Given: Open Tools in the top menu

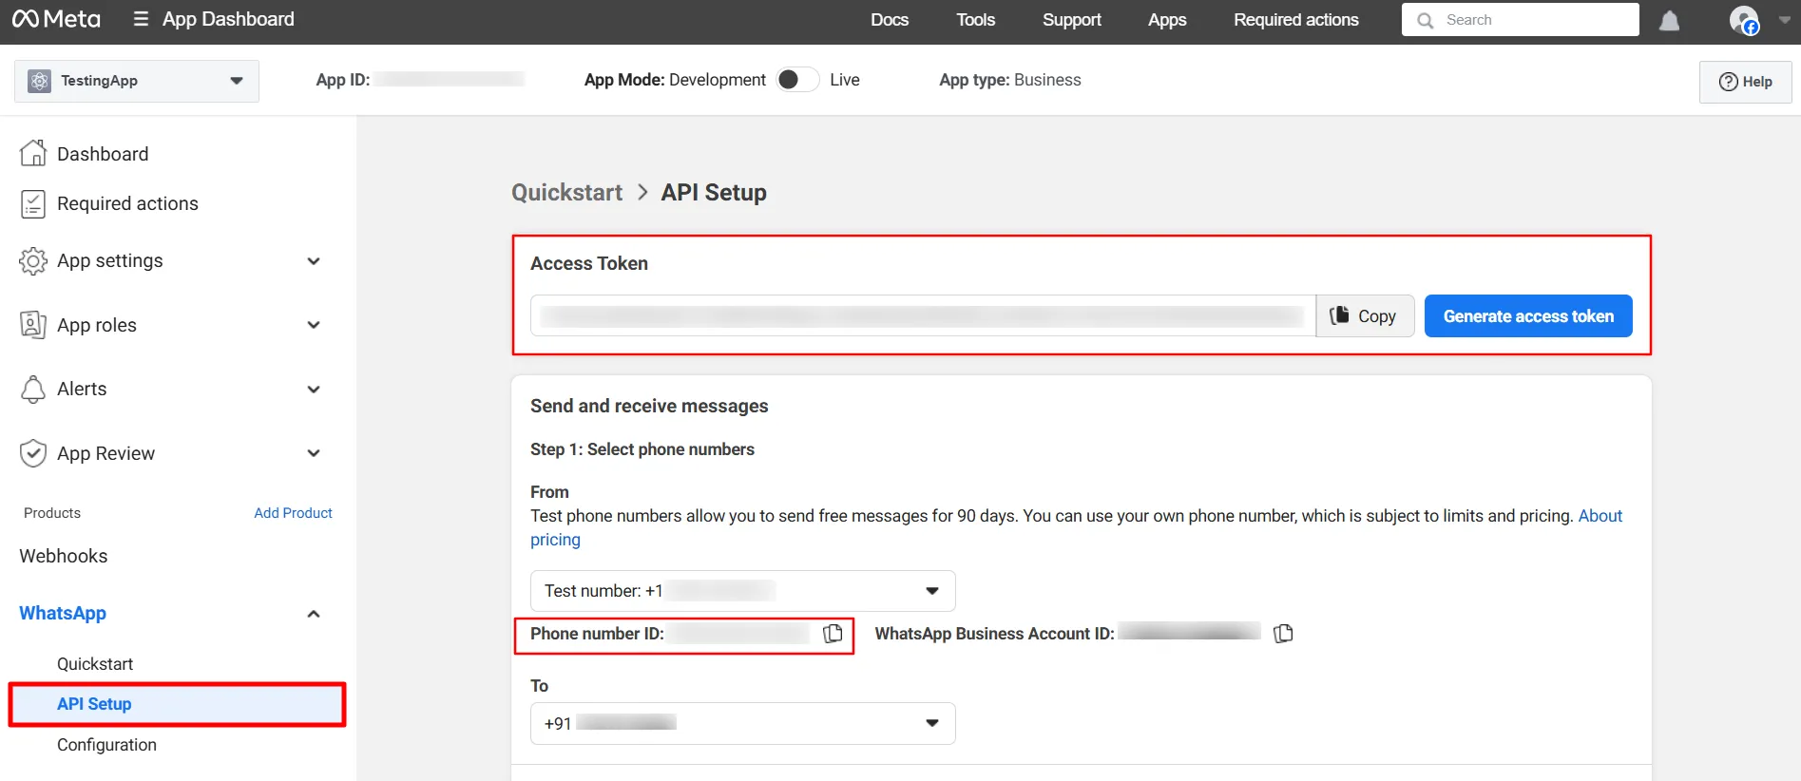Looking at the screenshot, I should (976, 20).
